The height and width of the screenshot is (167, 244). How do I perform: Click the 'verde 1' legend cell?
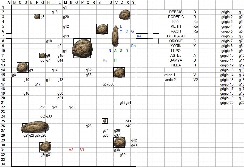tap(170, 75)
